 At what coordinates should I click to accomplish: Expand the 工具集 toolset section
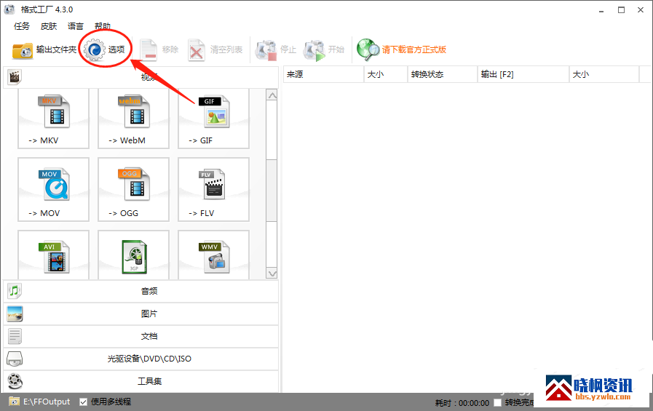pyautogui.click(x=141, y=381)
